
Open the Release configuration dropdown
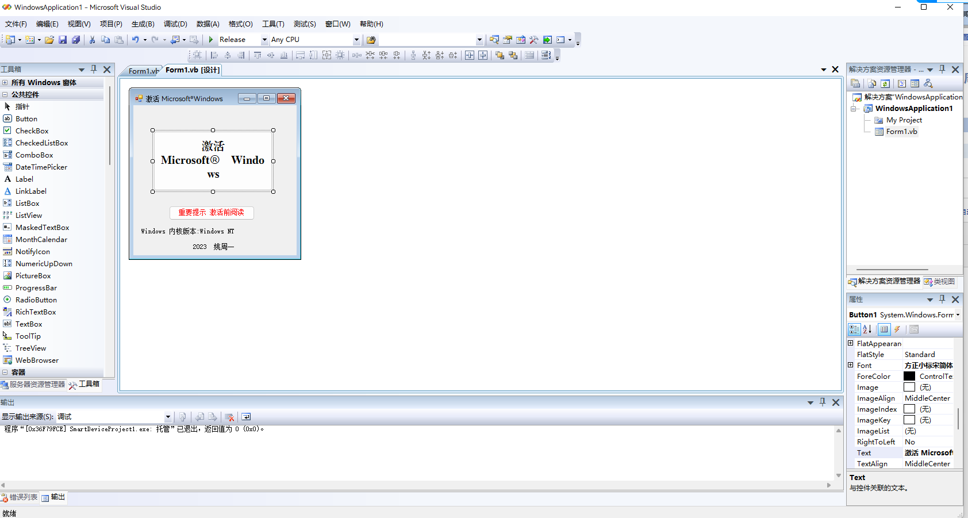tap(264, 40)
